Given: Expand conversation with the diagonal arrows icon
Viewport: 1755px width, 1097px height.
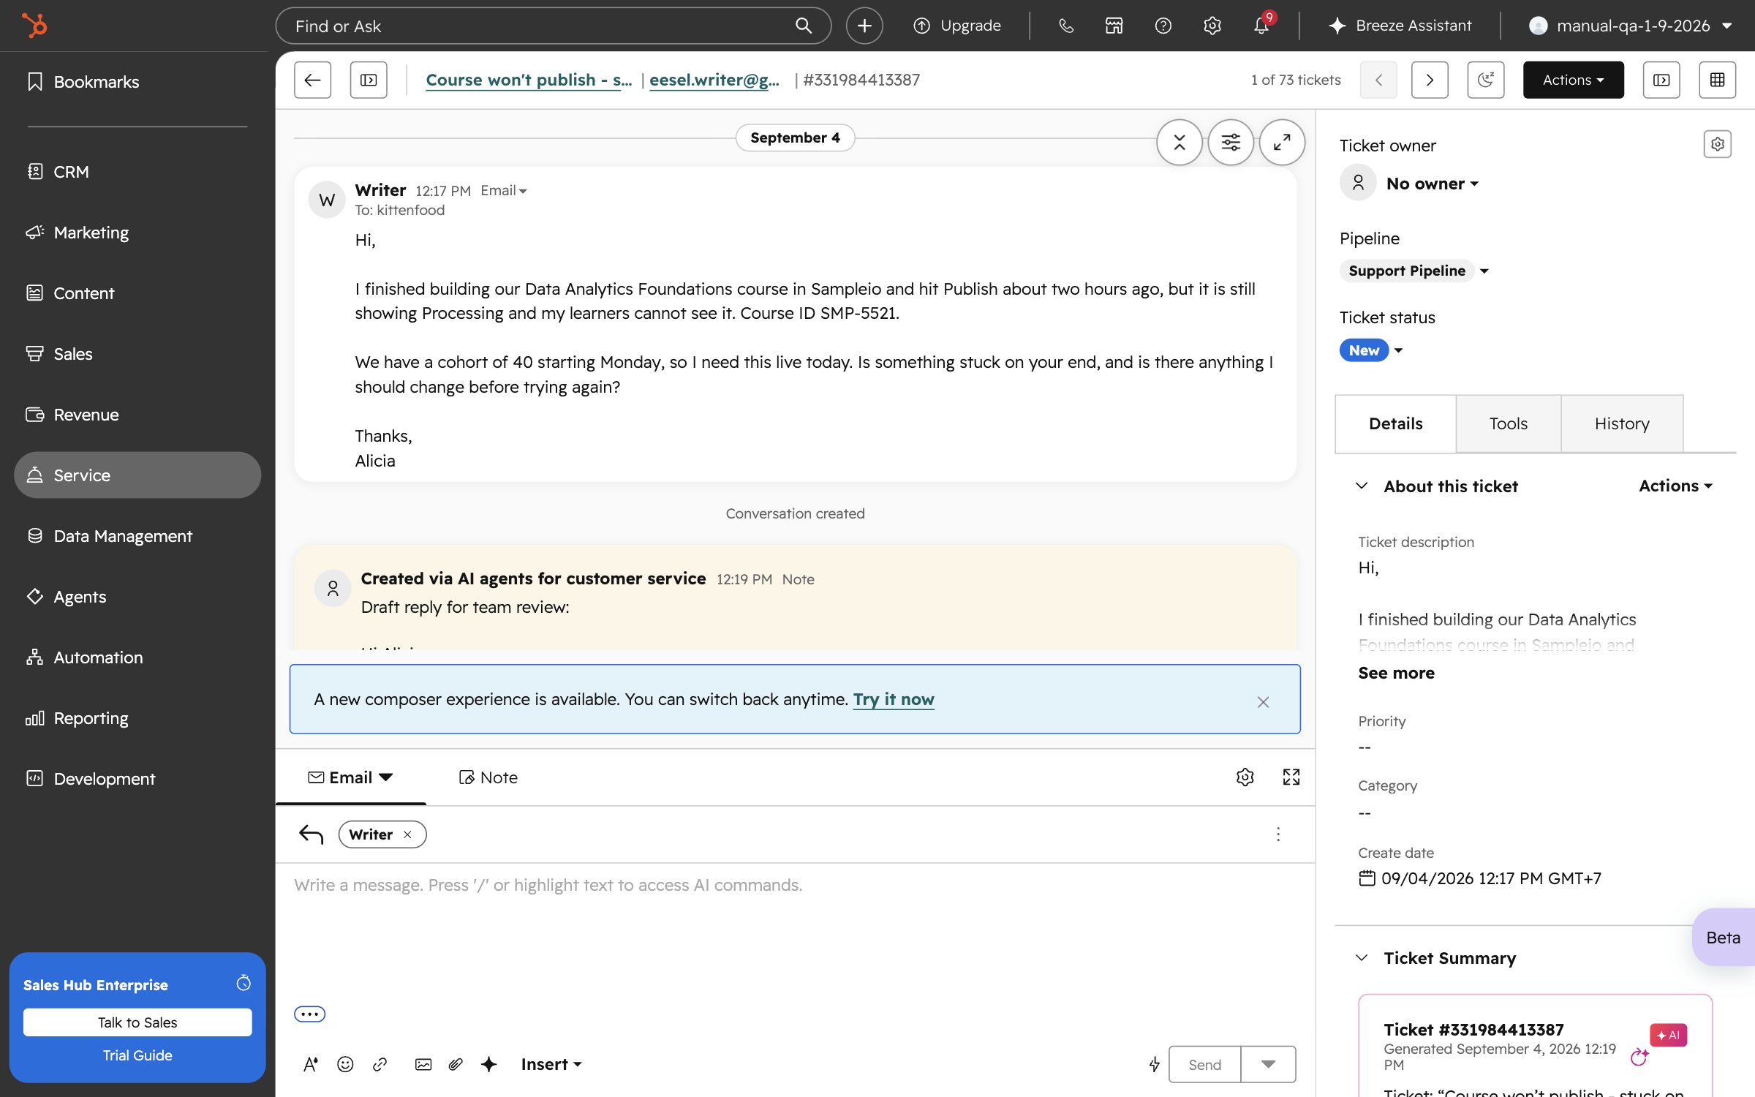Looking at the screenshot, I should (x=1282, y=142).
